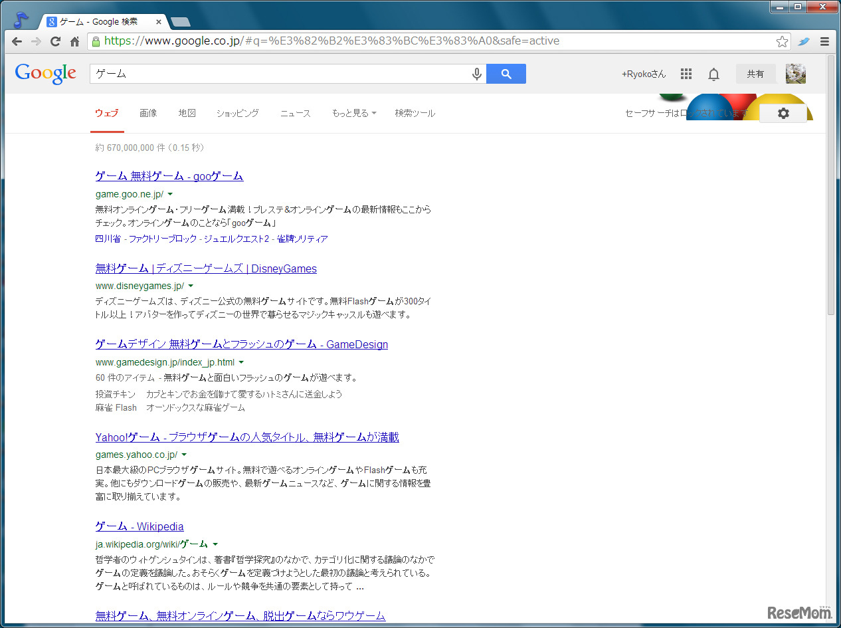Image resolution: width=841 pixels, height=628 pixels.
Task: Click the ファクトリーブロック sitelink
Action: [163, 239]
